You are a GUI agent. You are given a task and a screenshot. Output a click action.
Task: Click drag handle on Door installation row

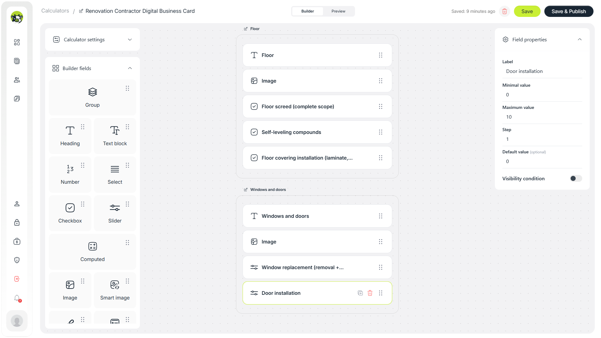[x=381, y=293]
